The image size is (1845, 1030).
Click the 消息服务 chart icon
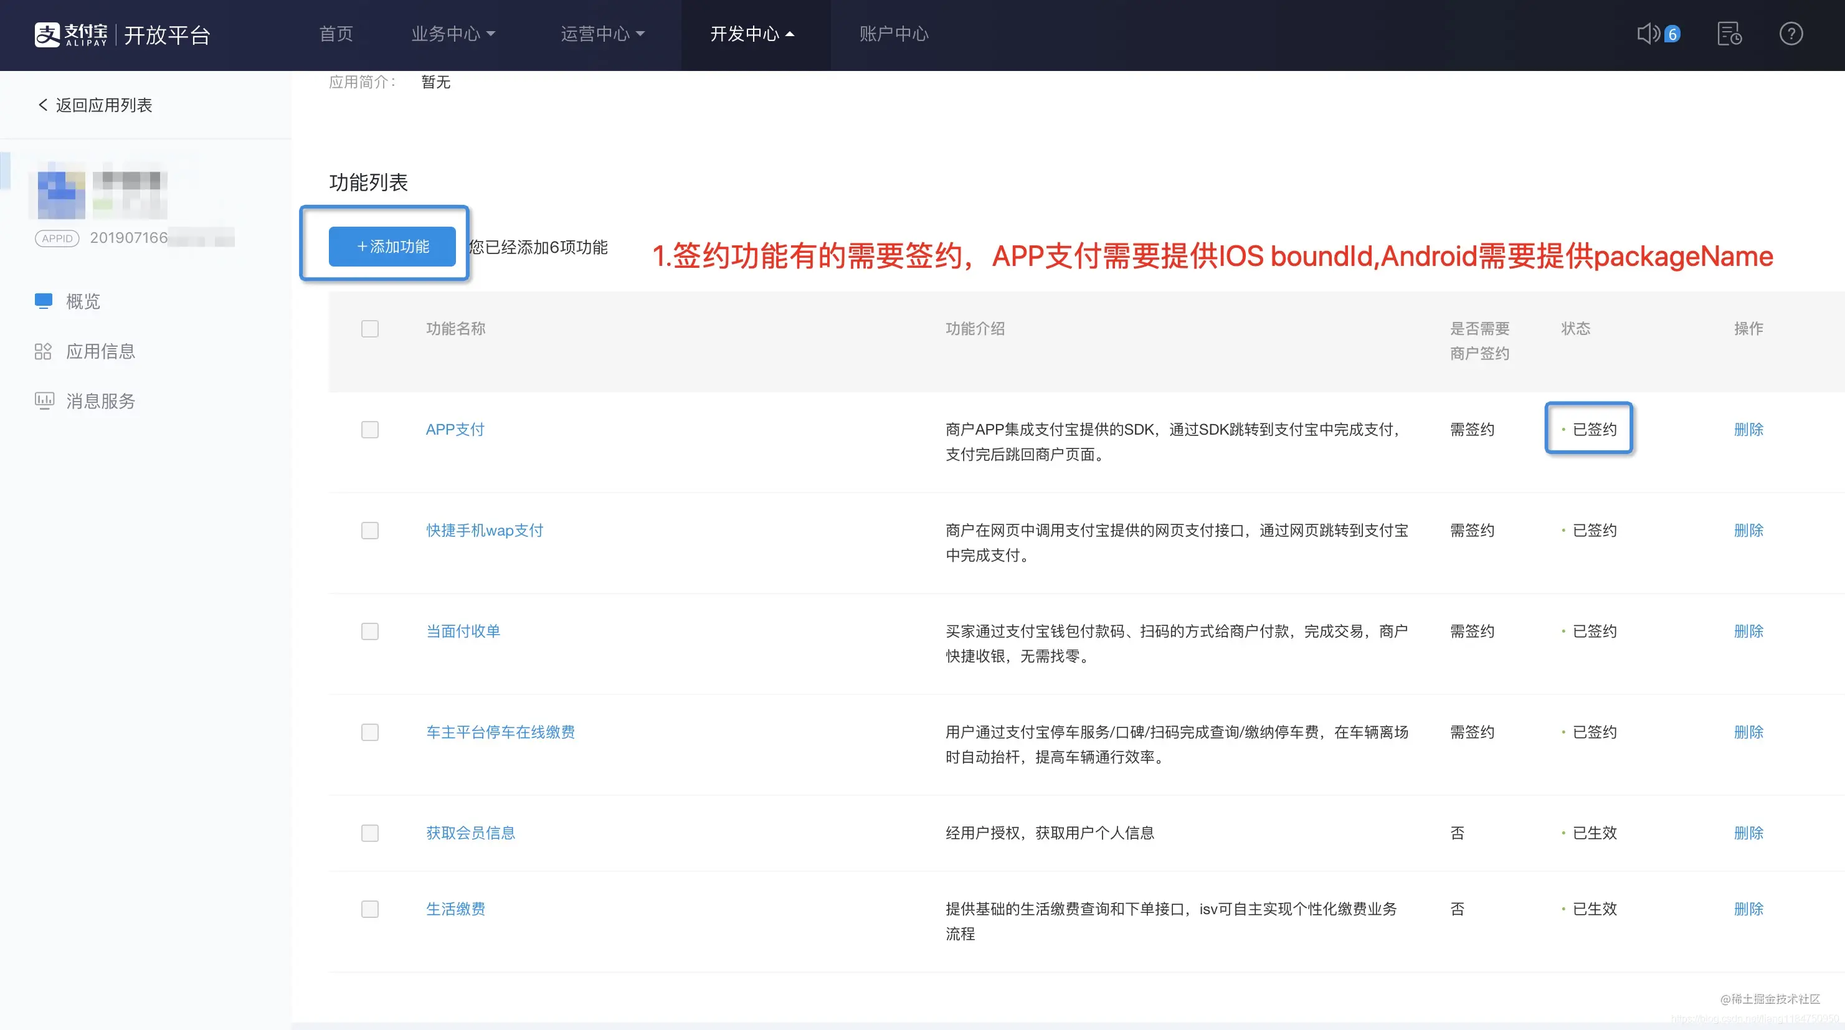44,400
